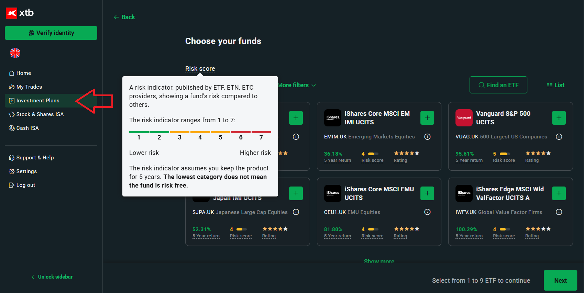
Task: Open info for EMIM.UK Emerging Markets Equities
Action: (428, 137)
